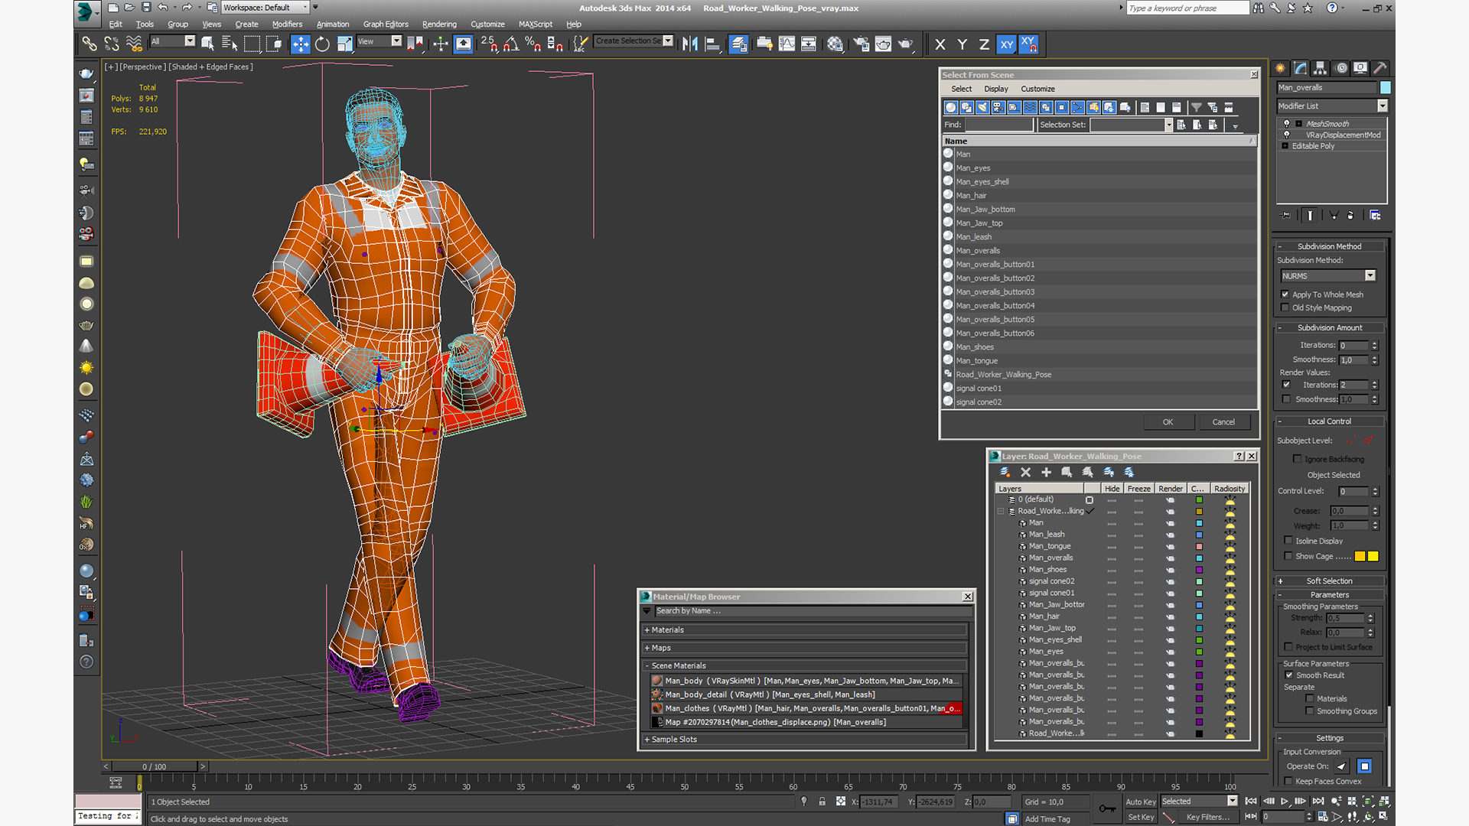Click the Auto Key button
The width and height of the screenshot is (1469, 826).
tap(1140, 802)
